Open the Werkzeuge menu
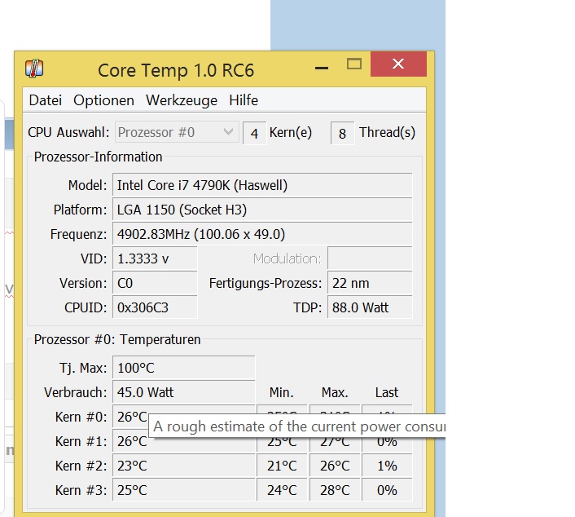Screen dimensions: 575x517 [x=182, y=100]
